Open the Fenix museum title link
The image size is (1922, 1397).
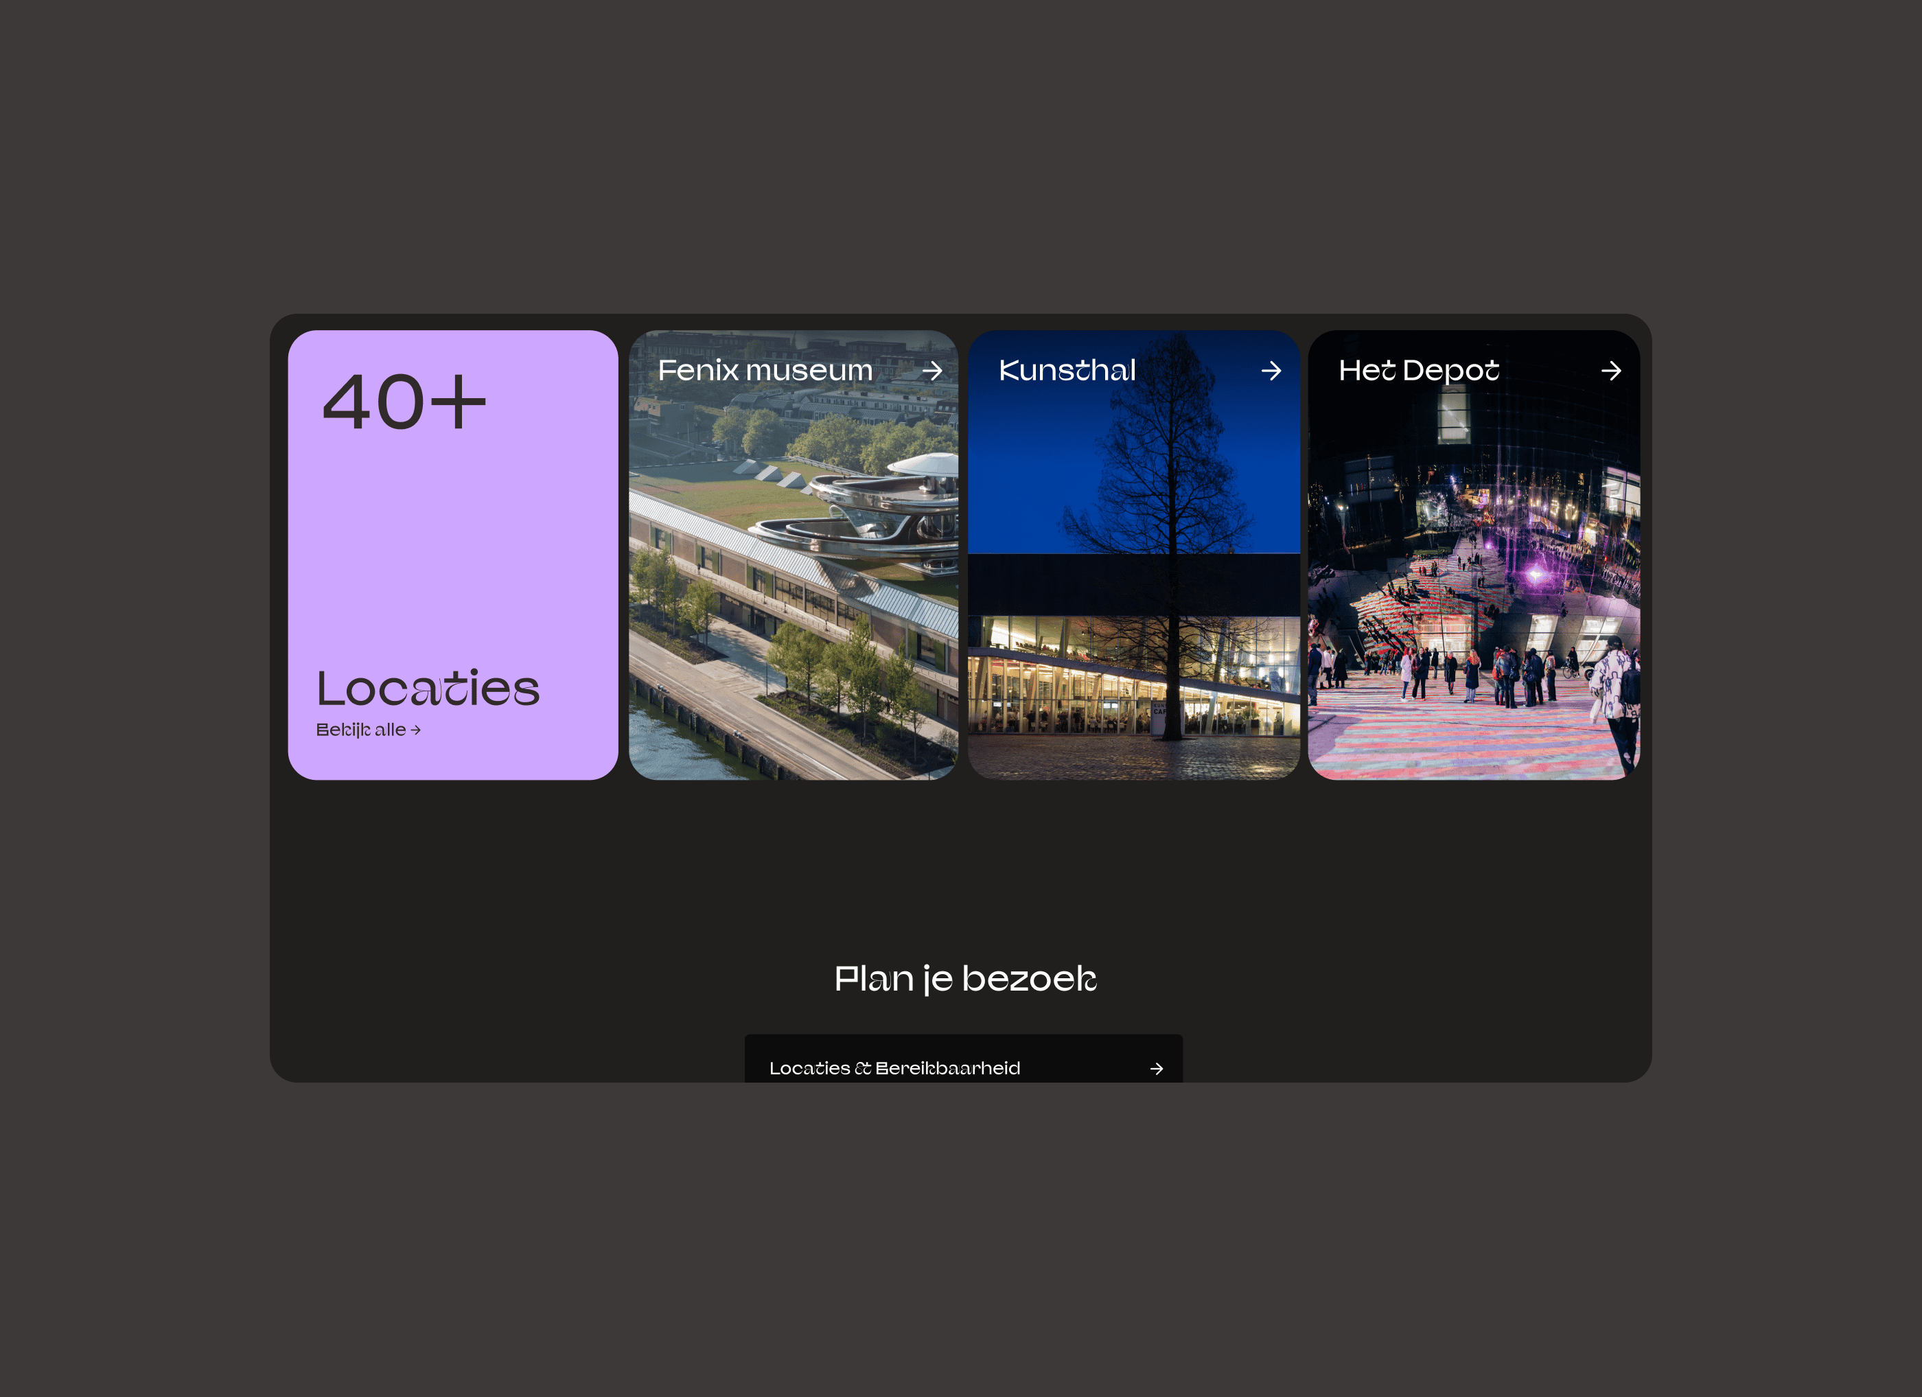(765, 371)
